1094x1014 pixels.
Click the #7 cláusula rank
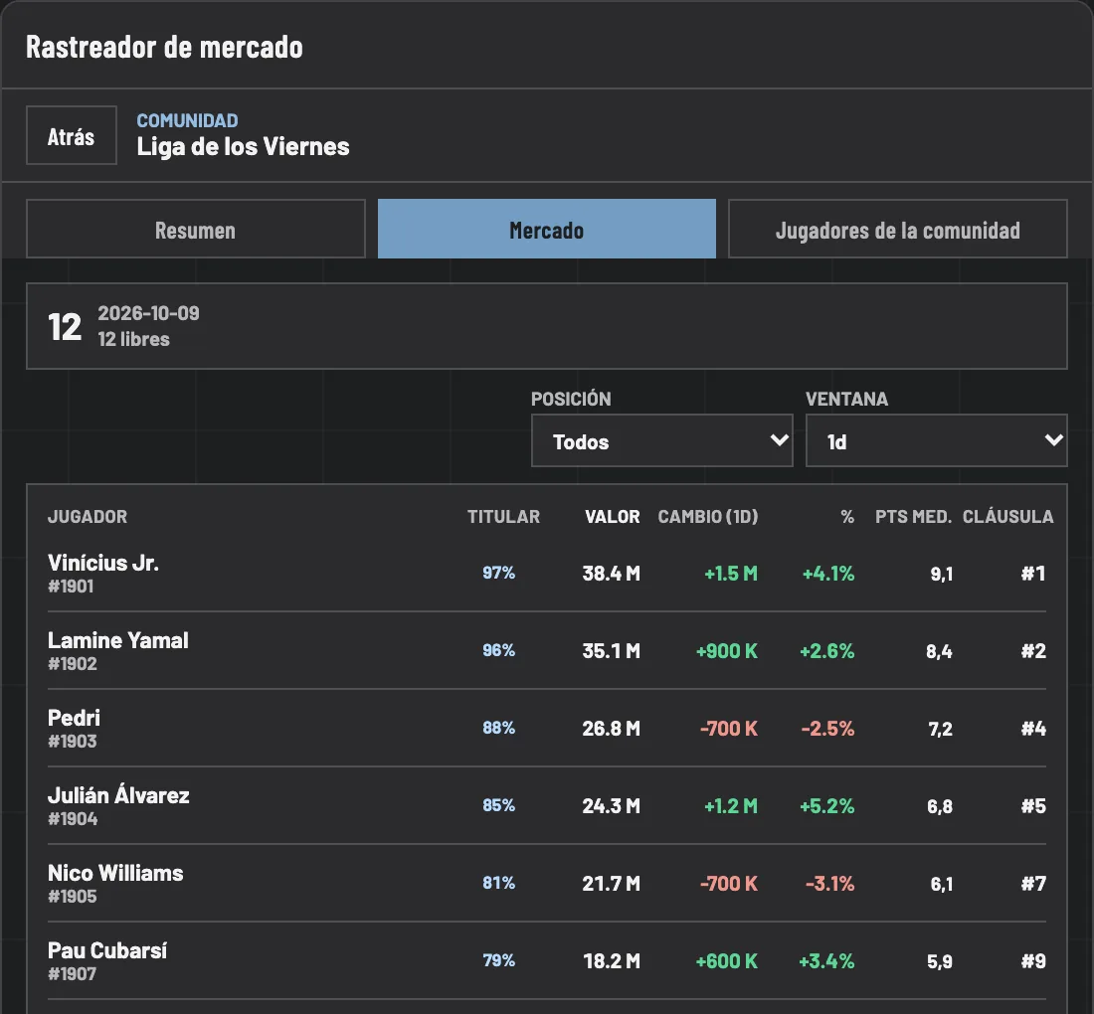(1033, 883)
